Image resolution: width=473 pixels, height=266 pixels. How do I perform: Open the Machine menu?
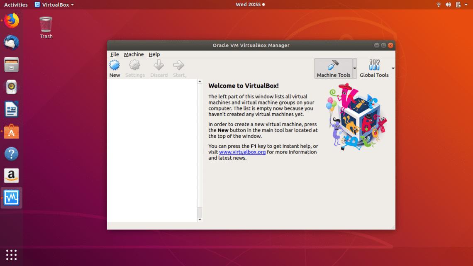[x=134, y=54]
